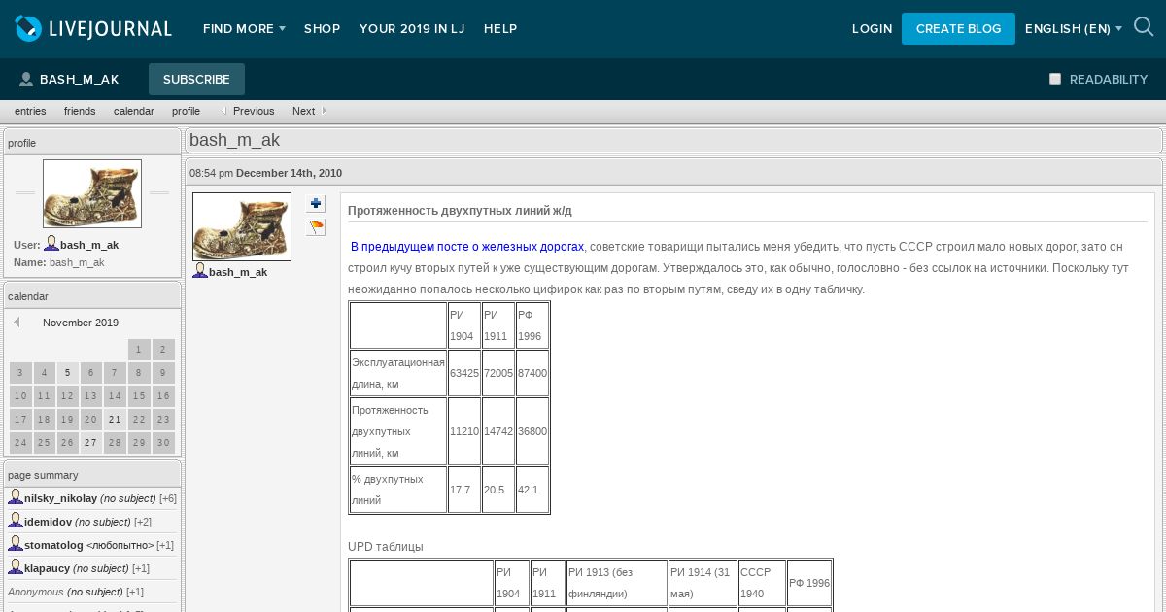Screen dimensions: 1166x612
Task: Click the date December 14th, 2010
Action: pos(289,173)
